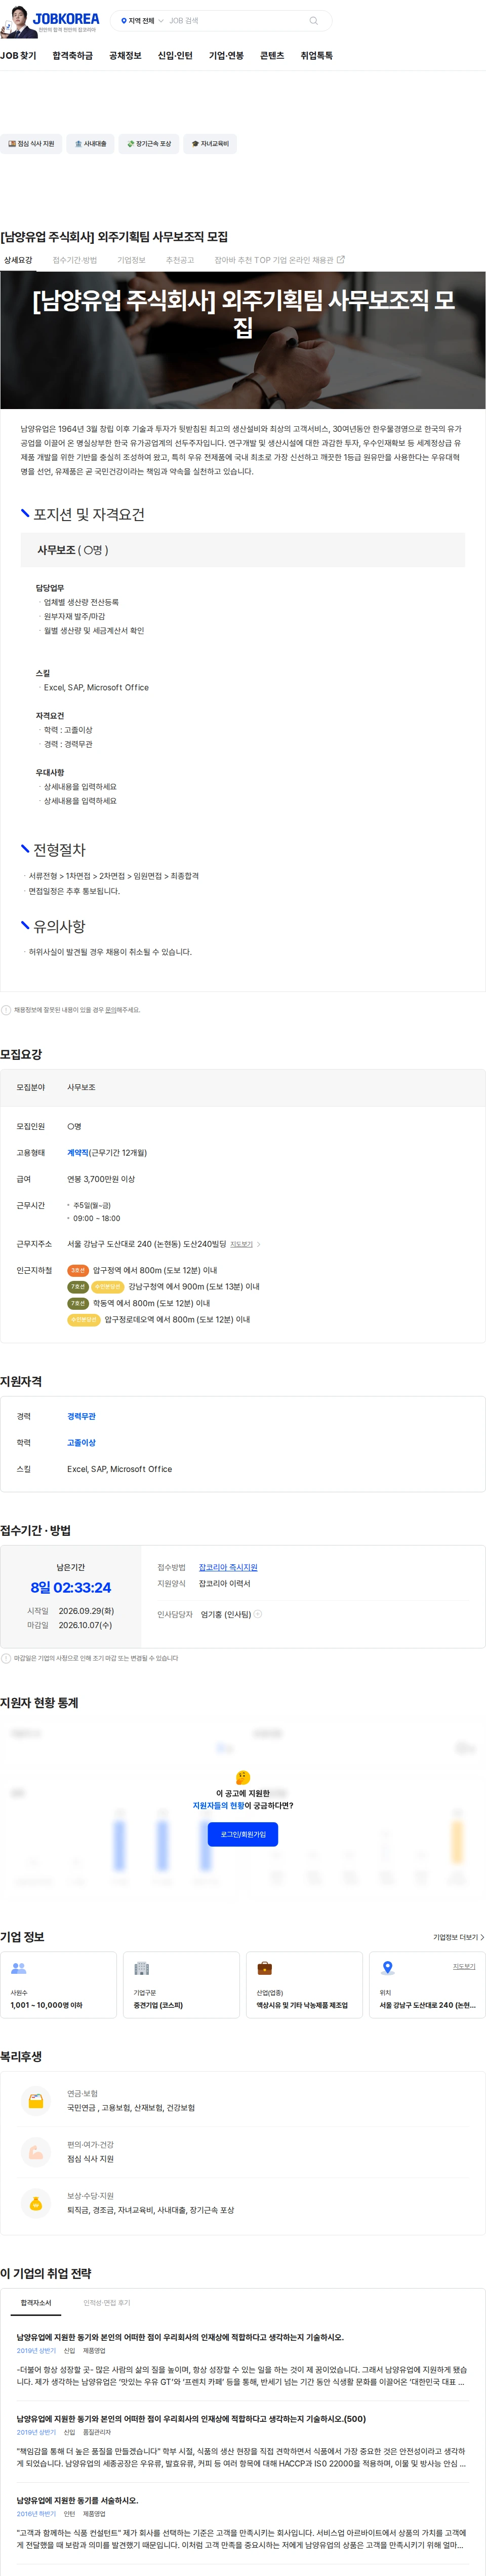This screenshot has width=486, height=2576.
Task: Click the 경력무관 career link
Action: pyautogui.click(x=82, y=1417)
